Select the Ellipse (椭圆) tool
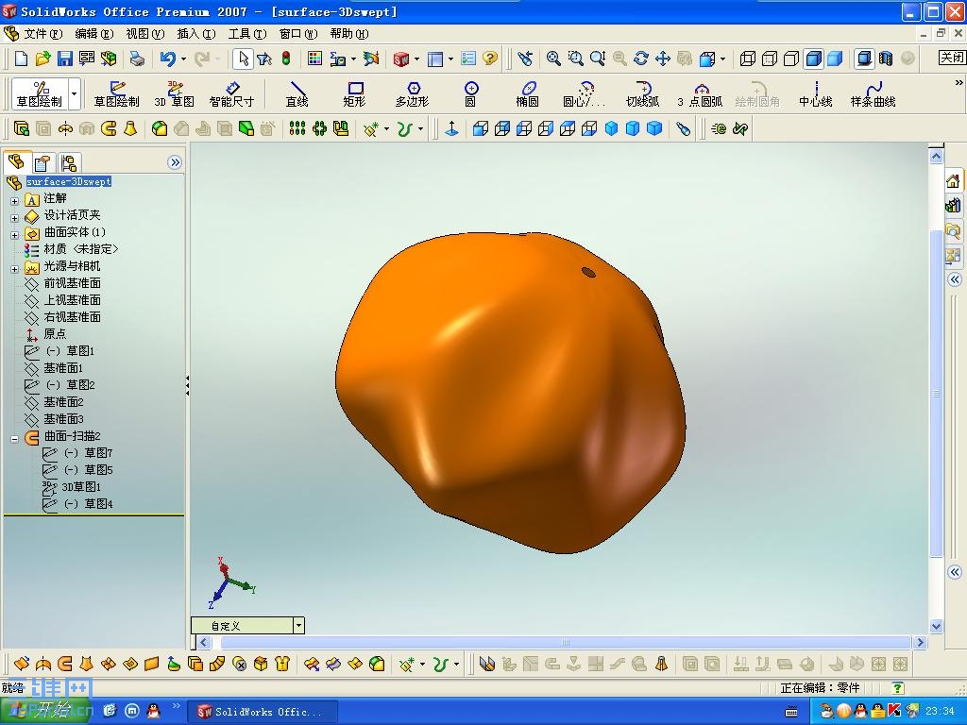 (x=527, y=94)
